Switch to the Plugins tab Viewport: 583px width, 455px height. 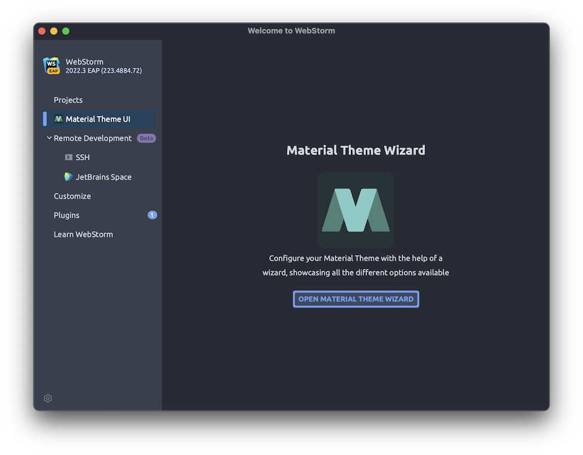tap(66, 215)
